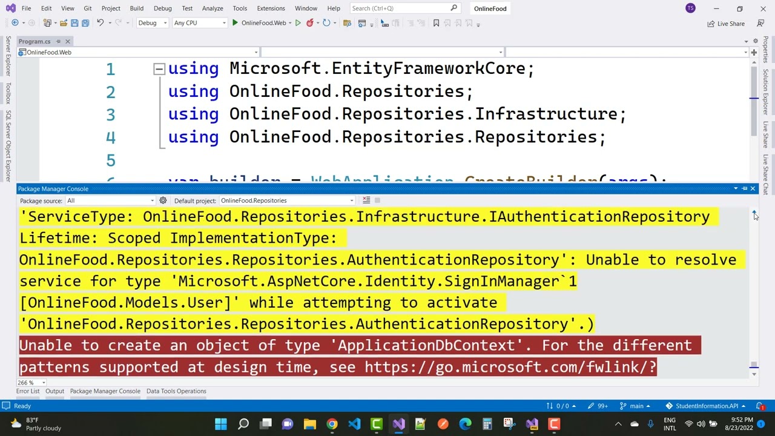Open the 266 % zoom level dropdown
Image resolution: width=775 pixels, height=436 pixels.
point(31,383)
